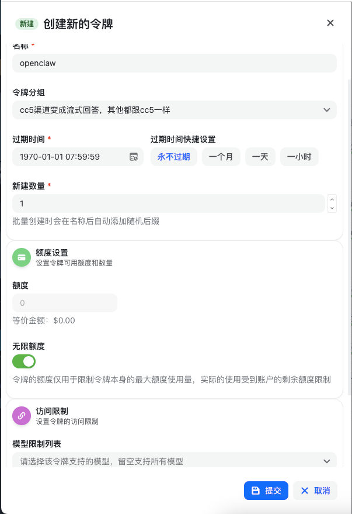Open the 模型限制列表 model dropdown
352x514 pixels.
[x=174, y=461]
